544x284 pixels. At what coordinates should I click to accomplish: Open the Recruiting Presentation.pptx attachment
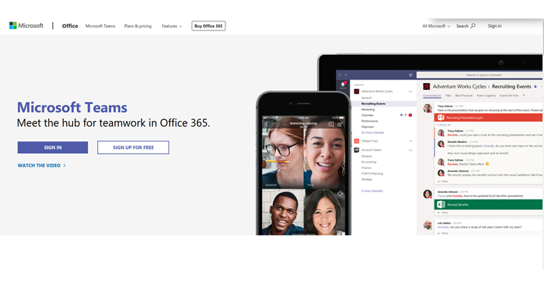click(488, 118)
